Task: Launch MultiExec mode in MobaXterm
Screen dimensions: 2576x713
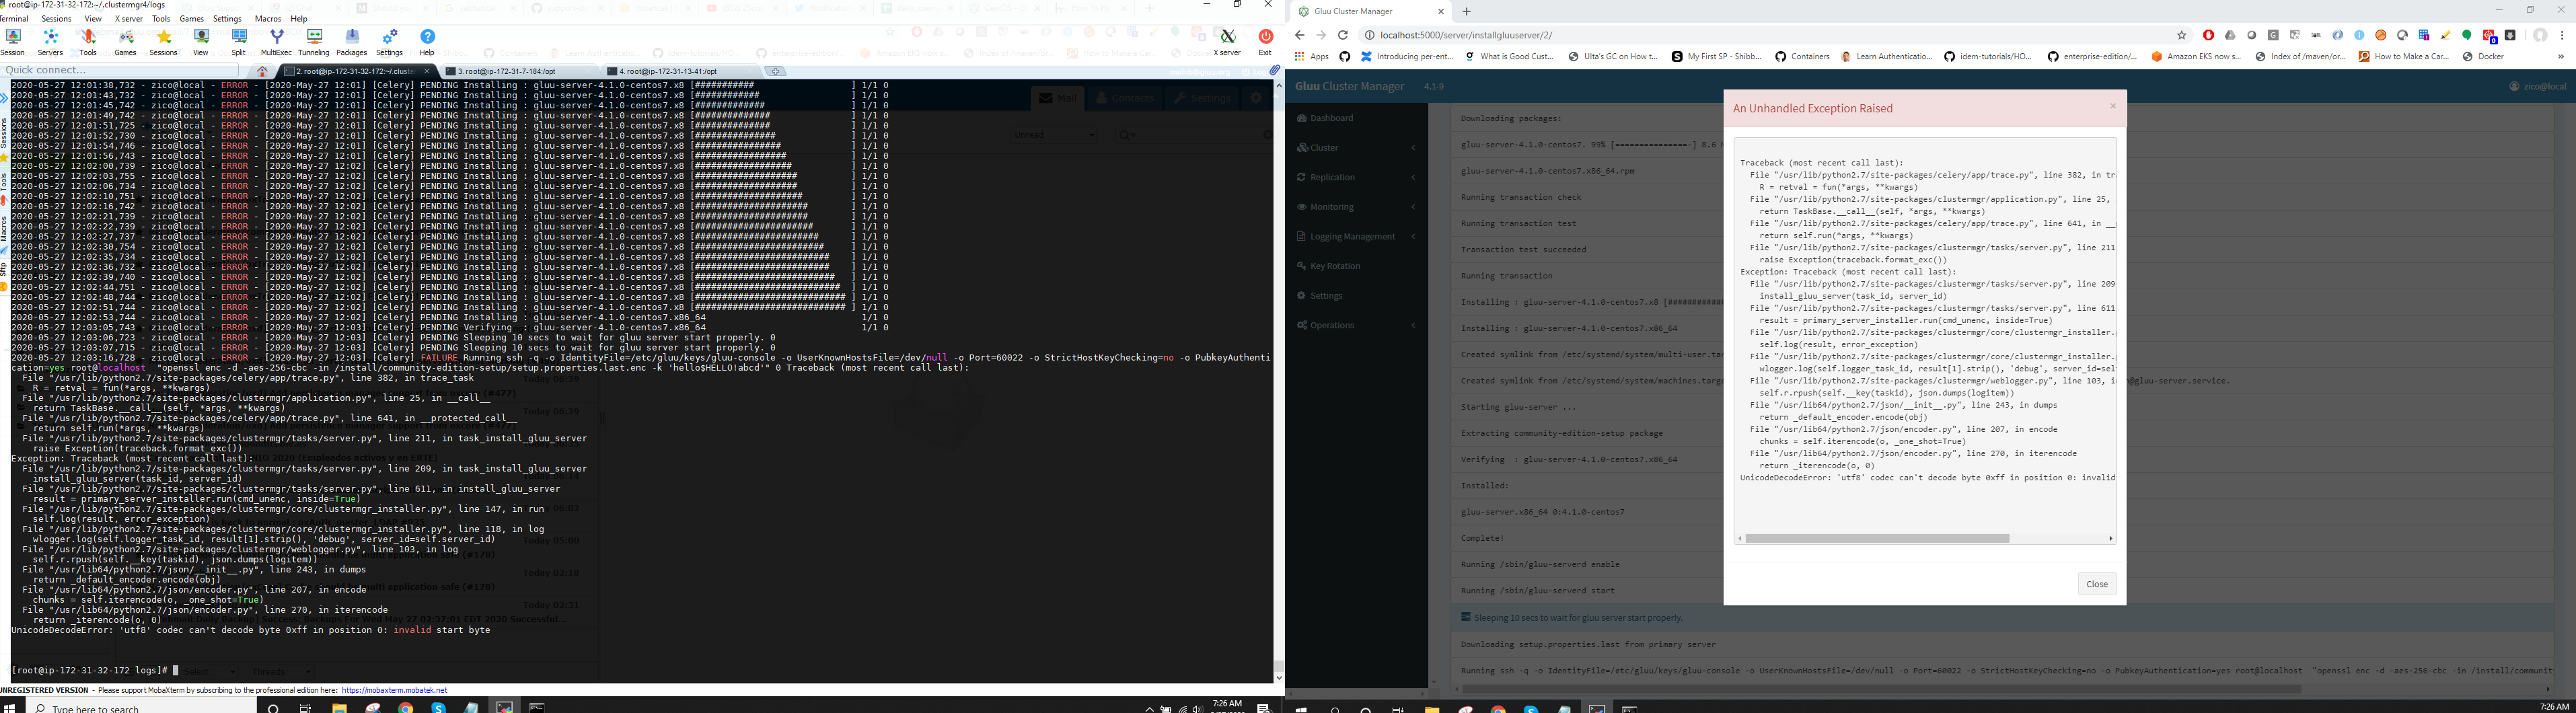Action: click(x=276, y=42)
